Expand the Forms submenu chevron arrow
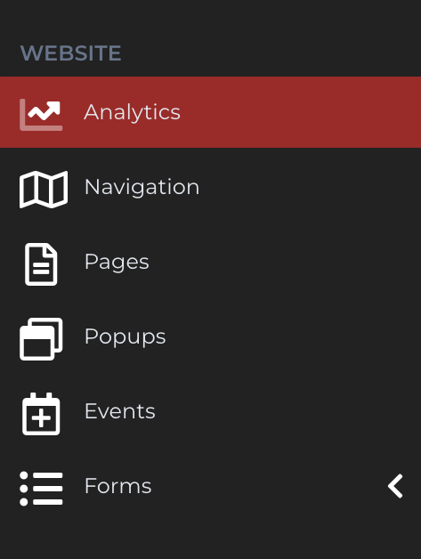Image resolution: width=421 pixels, height=559 pixels. tap(395, 486)
